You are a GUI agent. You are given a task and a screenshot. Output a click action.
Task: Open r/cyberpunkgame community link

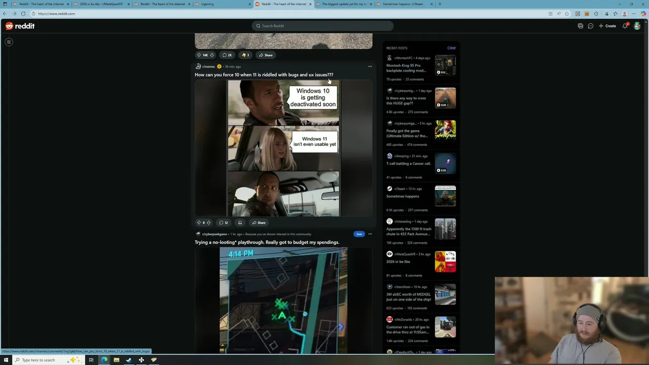pyautogui.click(x=214, y=234)
